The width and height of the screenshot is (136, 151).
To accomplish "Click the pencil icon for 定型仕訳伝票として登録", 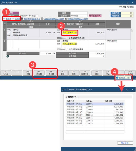I will pyautogui.click(x=42, y=19).
